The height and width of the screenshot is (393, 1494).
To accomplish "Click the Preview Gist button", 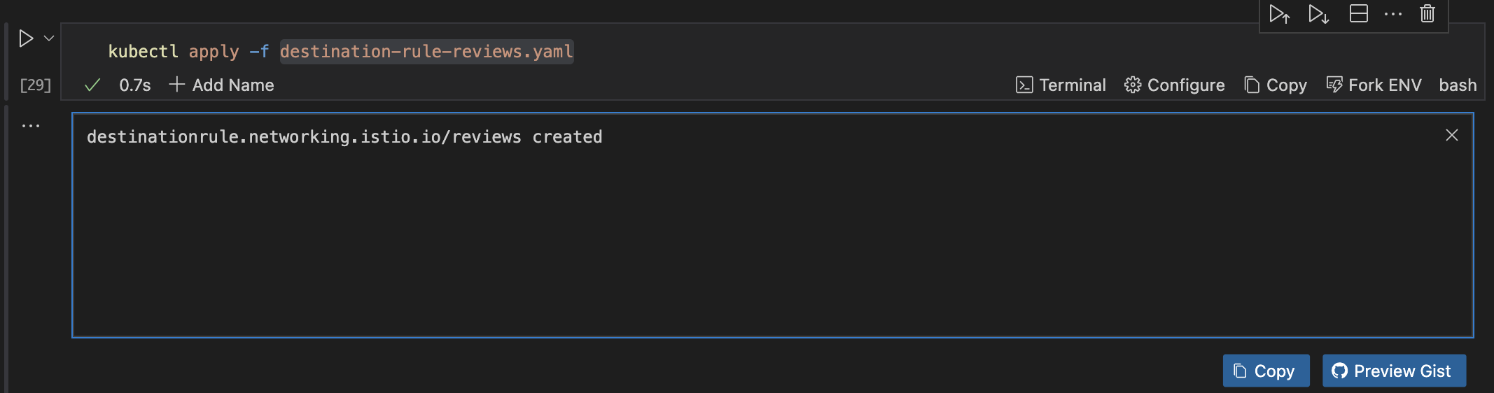I will (x=1394, y=371).
